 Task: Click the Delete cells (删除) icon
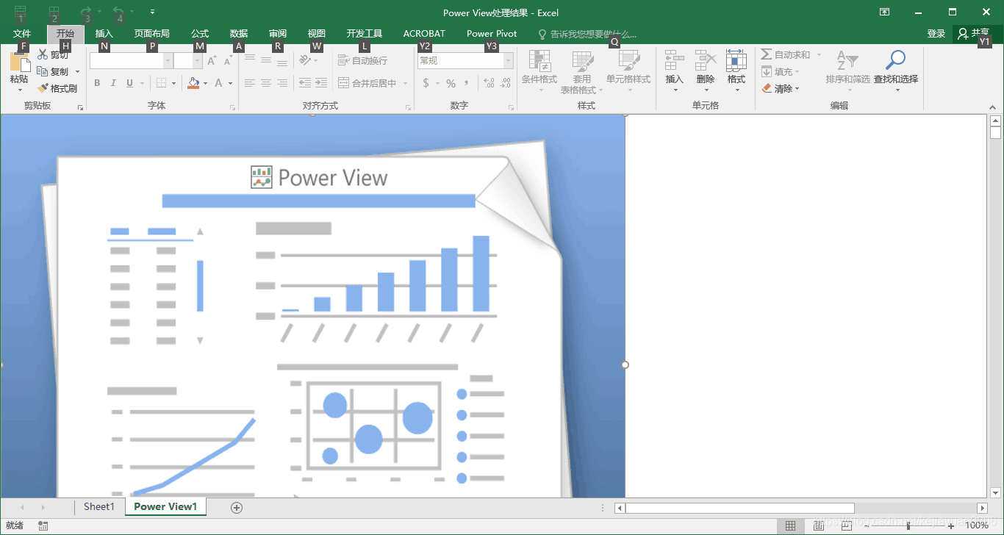tap(706, 61)
